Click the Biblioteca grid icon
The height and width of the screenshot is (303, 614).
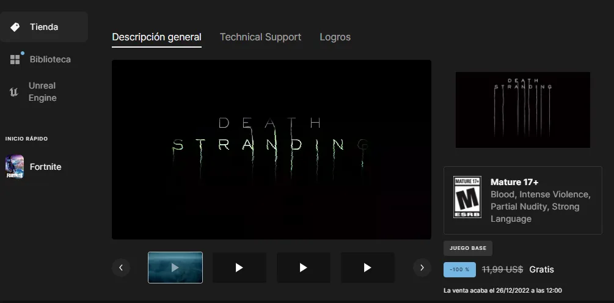(15, 59)
